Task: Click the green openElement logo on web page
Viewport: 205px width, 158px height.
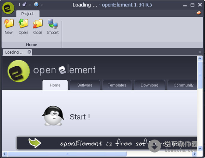Action: [18, 71]
